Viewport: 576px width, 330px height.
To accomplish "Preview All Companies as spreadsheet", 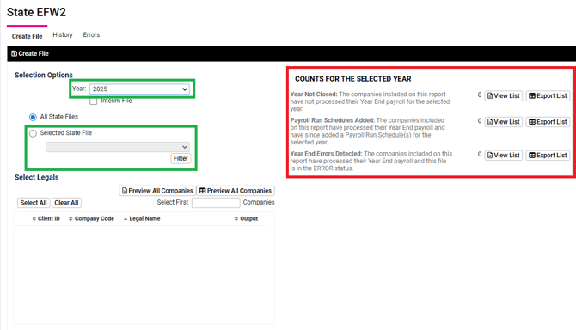I will pos(236,191).
